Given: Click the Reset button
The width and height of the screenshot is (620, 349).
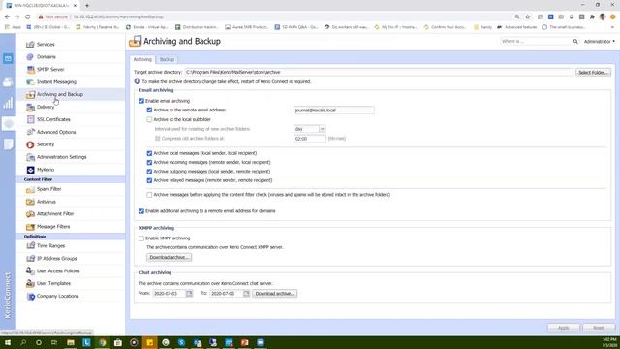Looking at the screenshot, I should pyautogui.click(x=599, y=328).
